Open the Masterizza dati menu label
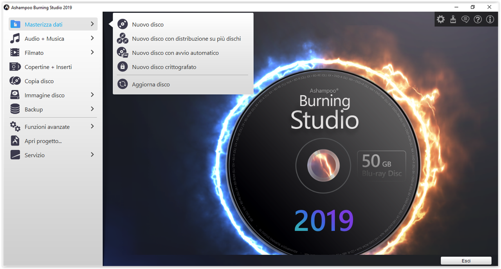 tap(43, 24)
